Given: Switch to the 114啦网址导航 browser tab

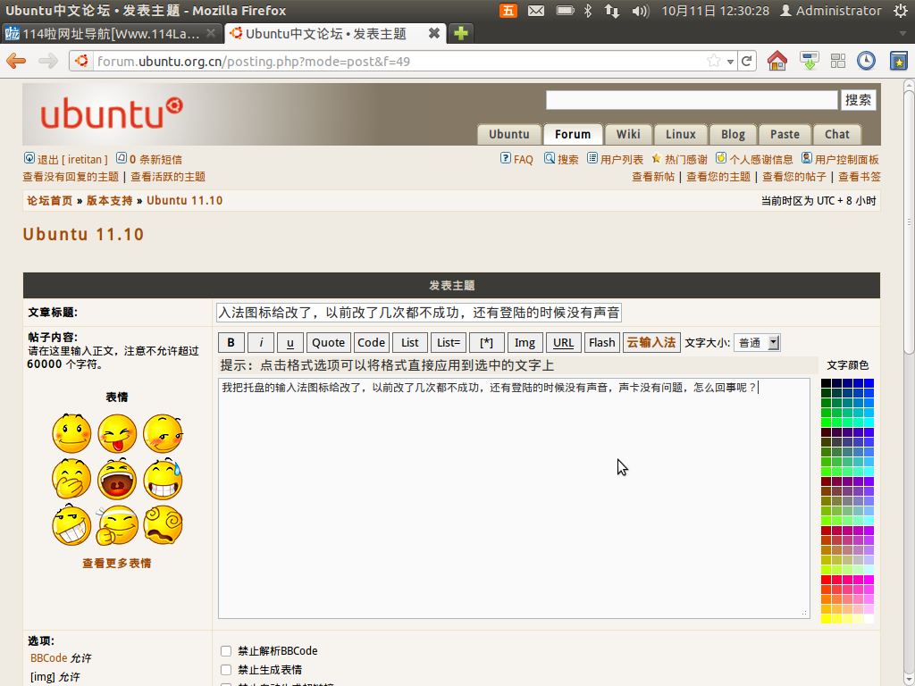Looking at the screenshot, I should (111, 33).
